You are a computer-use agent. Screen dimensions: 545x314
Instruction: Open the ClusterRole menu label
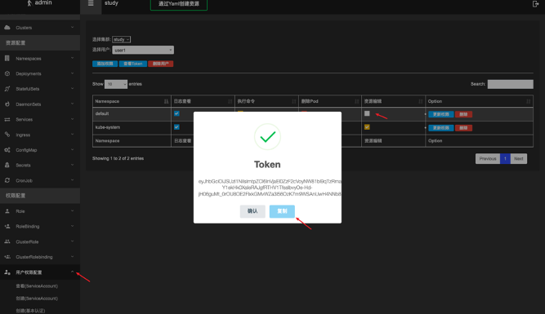tap(27, 242)
